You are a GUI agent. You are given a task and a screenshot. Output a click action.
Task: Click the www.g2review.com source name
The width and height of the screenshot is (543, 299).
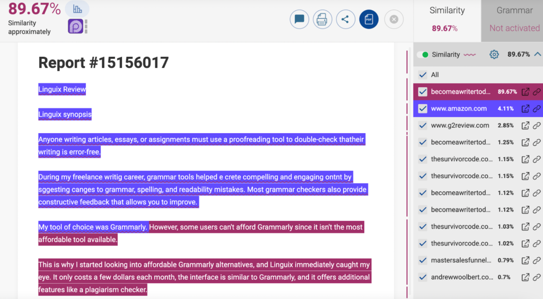coord(460,126)
